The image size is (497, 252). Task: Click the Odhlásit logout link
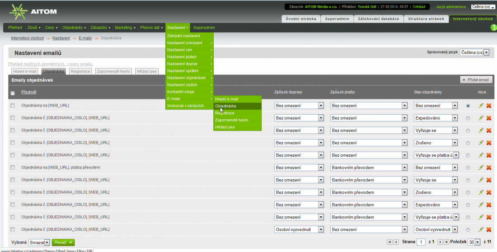[x=419, y=7]
